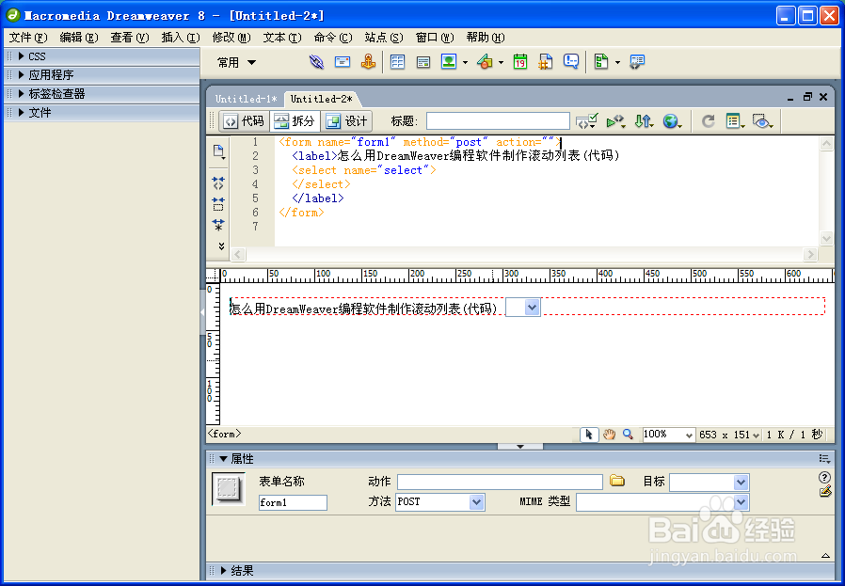Image resolution: width=845 pixels, height=586 pixels.
Task: Switch to Code view
Action: pyautogui.click(x=244, y=121)
